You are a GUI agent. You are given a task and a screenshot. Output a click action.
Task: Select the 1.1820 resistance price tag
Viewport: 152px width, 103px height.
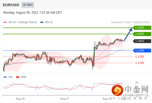click(142, 34)
